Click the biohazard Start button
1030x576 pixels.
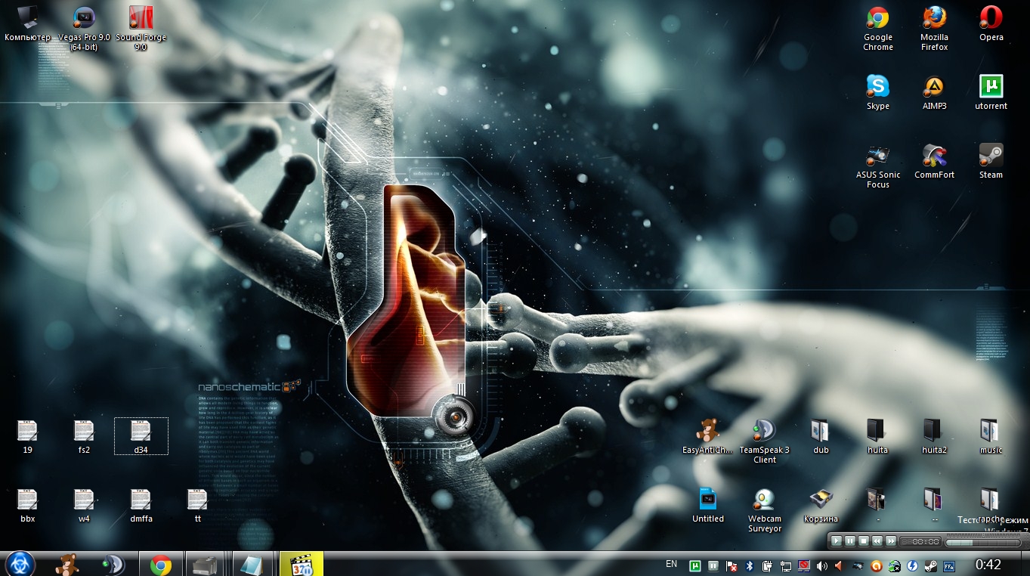[x=20, y=564]
